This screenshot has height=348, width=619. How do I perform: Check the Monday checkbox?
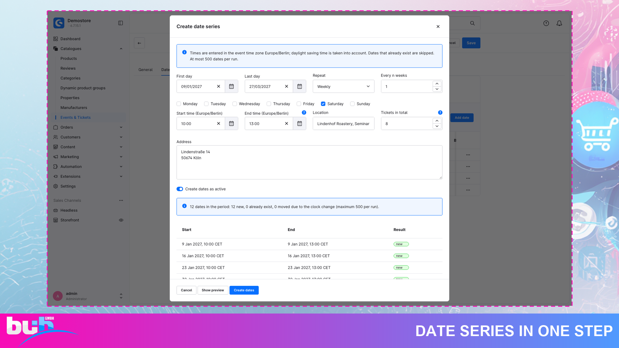tap(179, 104)
